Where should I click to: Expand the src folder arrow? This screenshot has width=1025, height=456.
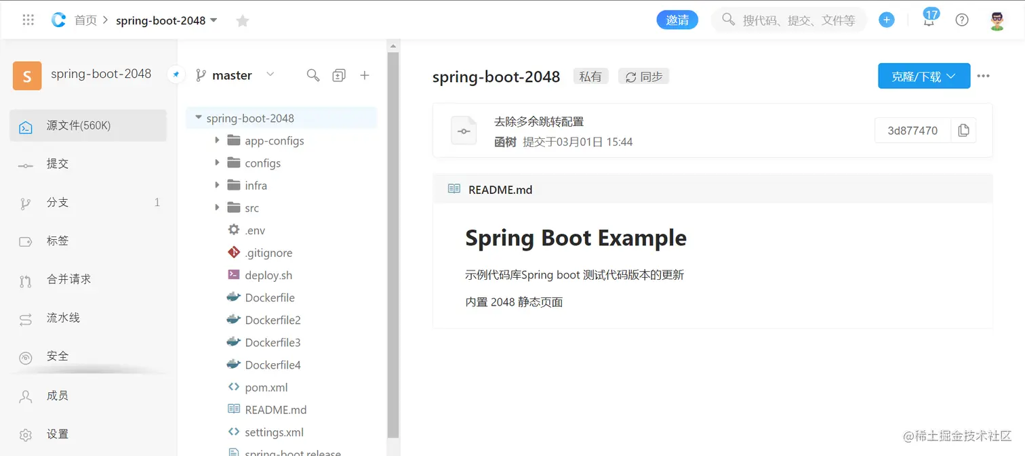(217, 207)
